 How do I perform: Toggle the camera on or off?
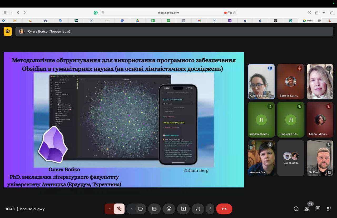tap(141, 209)
